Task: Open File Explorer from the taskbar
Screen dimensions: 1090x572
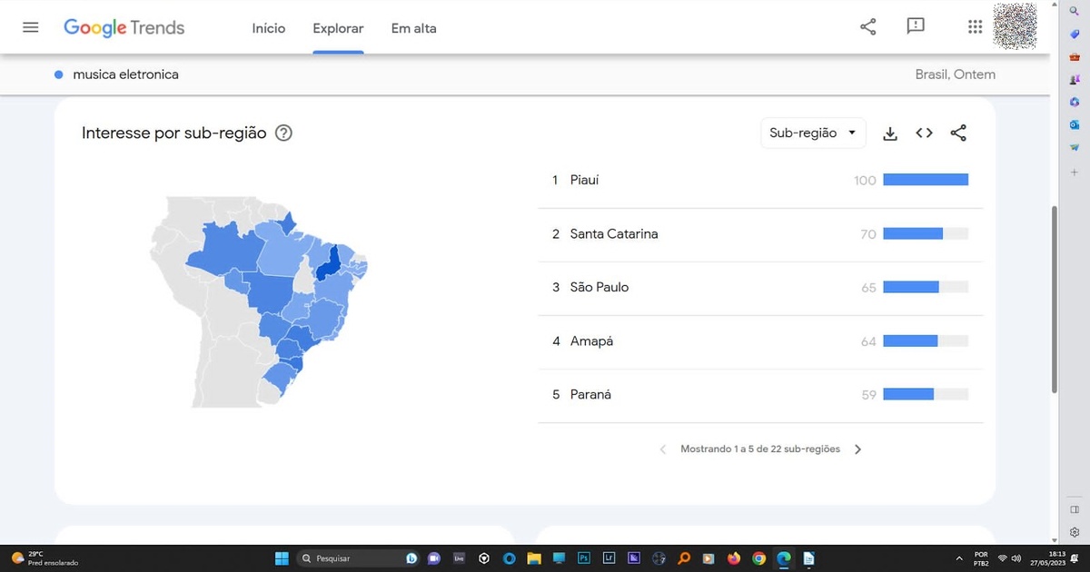Action: [534, 558]
